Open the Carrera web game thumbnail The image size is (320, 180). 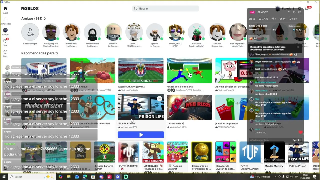tap(189, 107)
